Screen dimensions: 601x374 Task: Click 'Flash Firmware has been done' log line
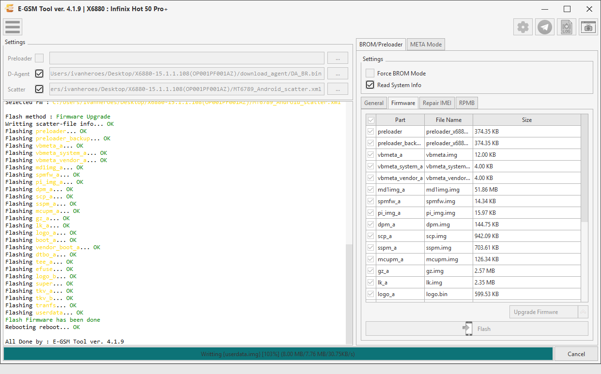53,320
